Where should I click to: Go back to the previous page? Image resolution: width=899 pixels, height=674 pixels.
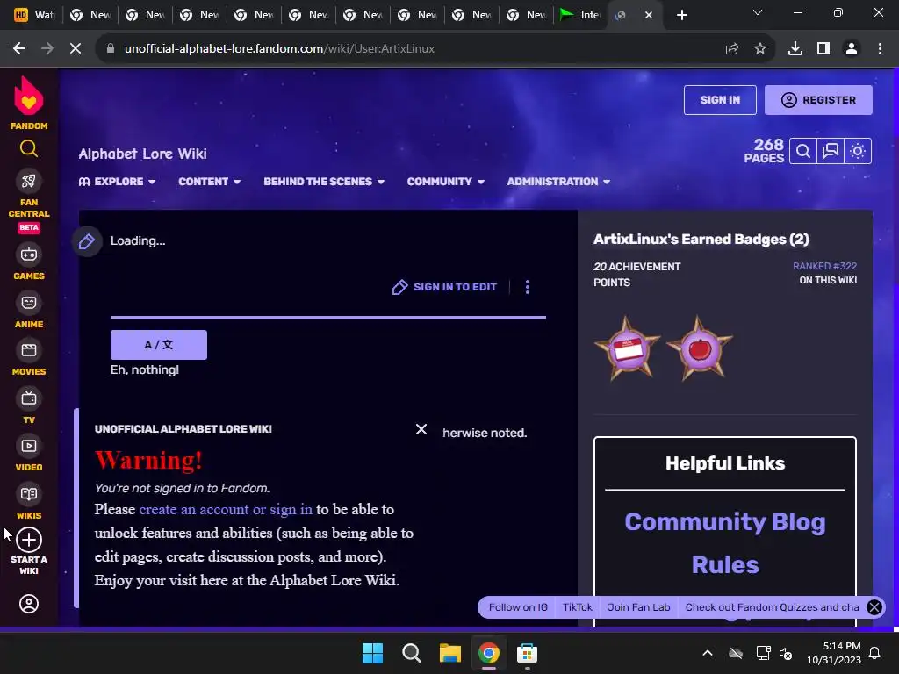click(x=19, y=49)
